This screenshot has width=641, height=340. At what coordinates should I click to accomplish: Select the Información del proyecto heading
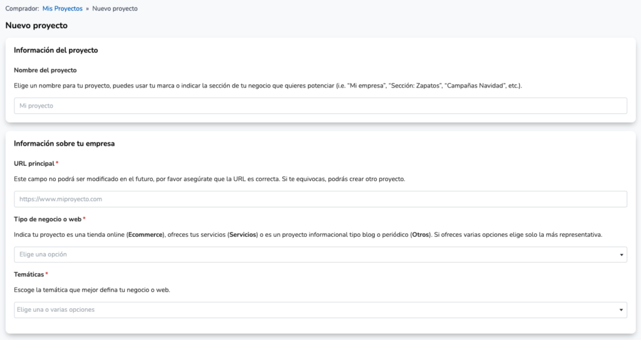pos(56,50)
